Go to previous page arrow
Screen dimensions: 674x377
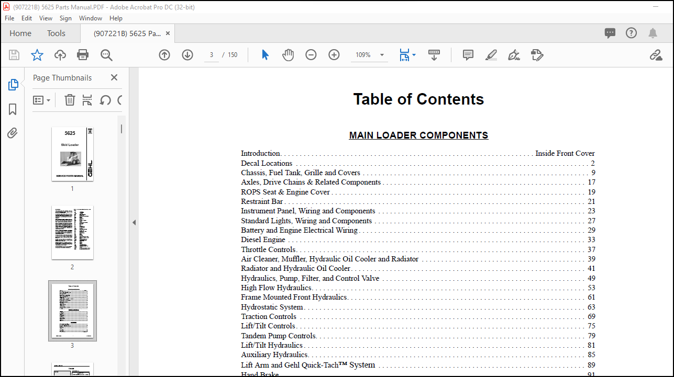(164, 55)
